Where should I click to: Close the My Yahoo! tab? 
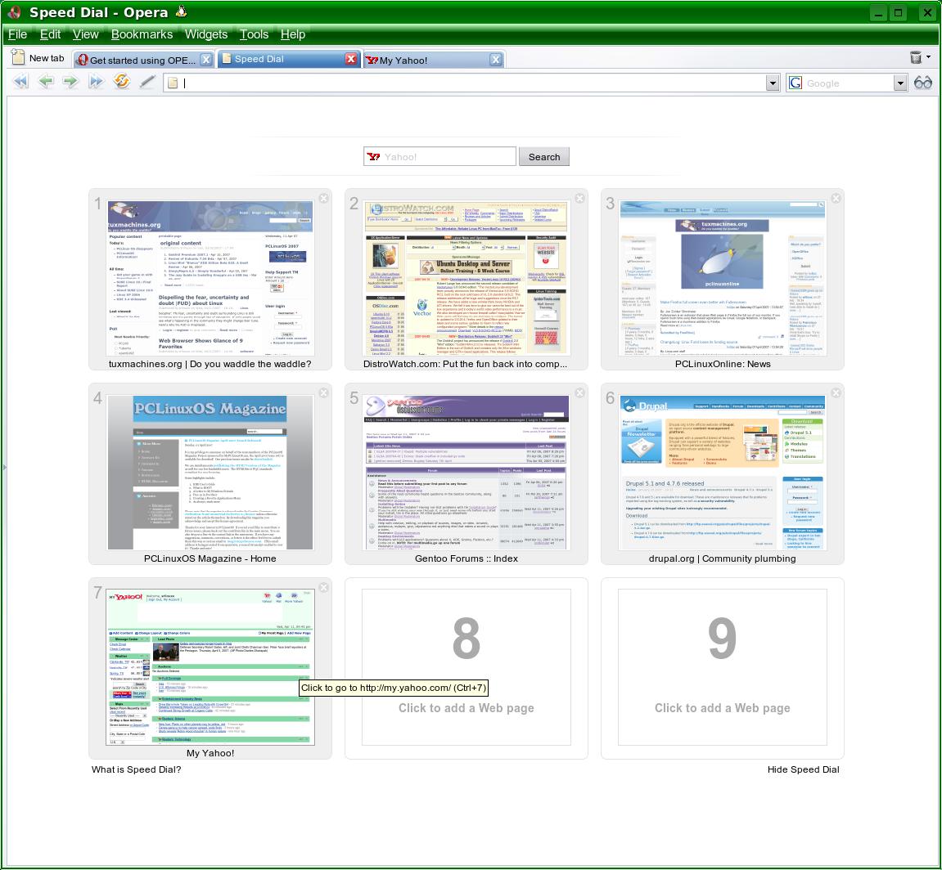496,60
